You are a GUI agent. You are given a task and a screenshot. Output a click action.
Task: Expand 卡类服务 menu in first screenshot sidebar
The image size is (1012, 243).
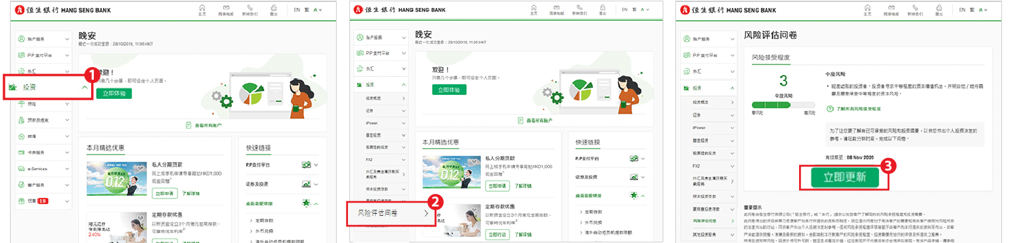click(67, 153)
